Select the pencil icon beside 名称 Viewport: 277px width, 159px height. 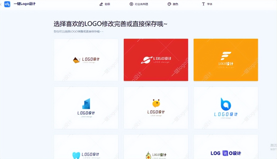pos(101,4)
